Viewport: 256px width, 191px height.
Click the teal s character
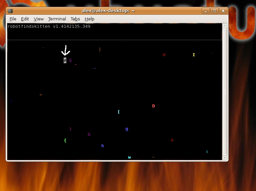click(x=207, y=152)
